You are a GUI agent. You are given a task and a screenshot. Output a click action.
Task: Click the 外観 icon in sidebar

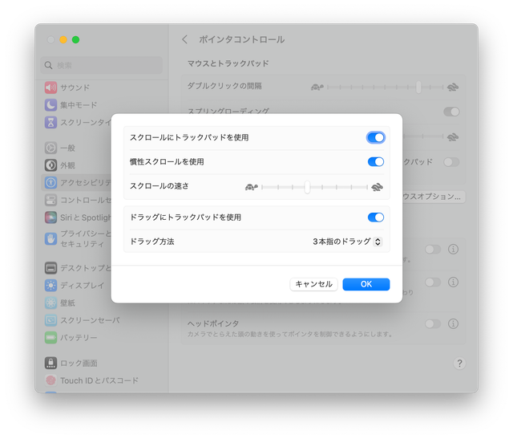(50, 165)
